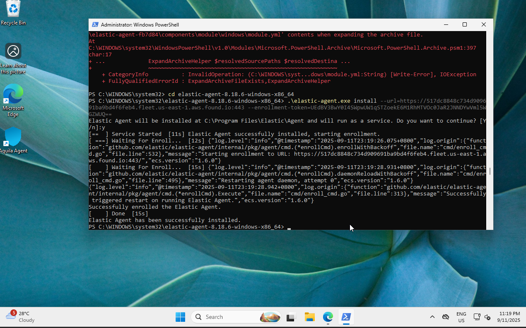
Task: Open File Explorer from the taskbar
Action: (310, 317)
